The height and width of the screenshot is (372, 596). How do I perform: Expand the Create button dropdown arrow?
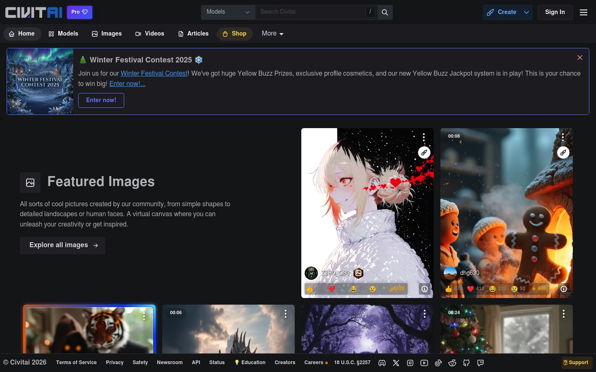pos(526,12)
